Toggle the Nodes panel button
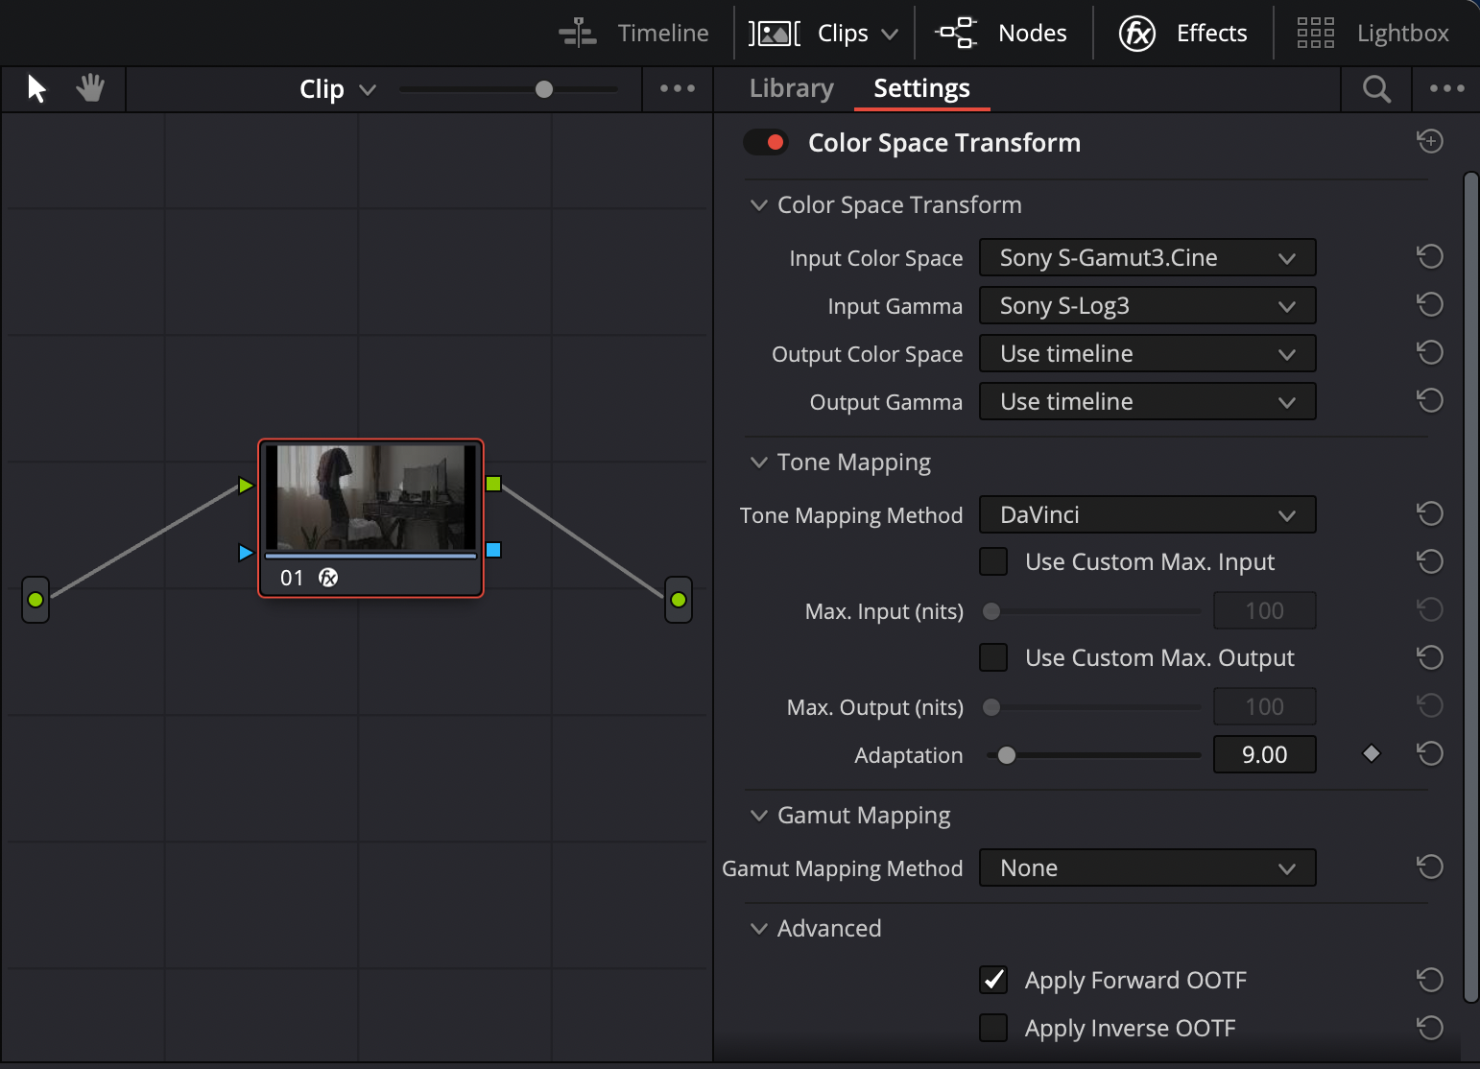The height and width of the screenshot is (1069, 1480). pyautogui.click(x=1000, y=33)
